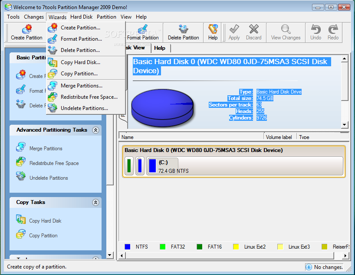Click Create partition icon in Basic Partitioning panel
This screenshot has height=275, width=355.
click(21, 75)
